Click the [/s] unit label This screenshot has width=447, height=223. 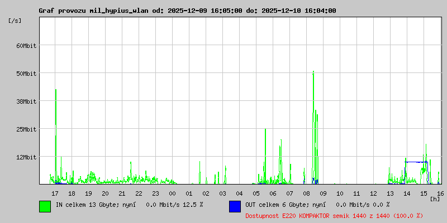[15, 21]
